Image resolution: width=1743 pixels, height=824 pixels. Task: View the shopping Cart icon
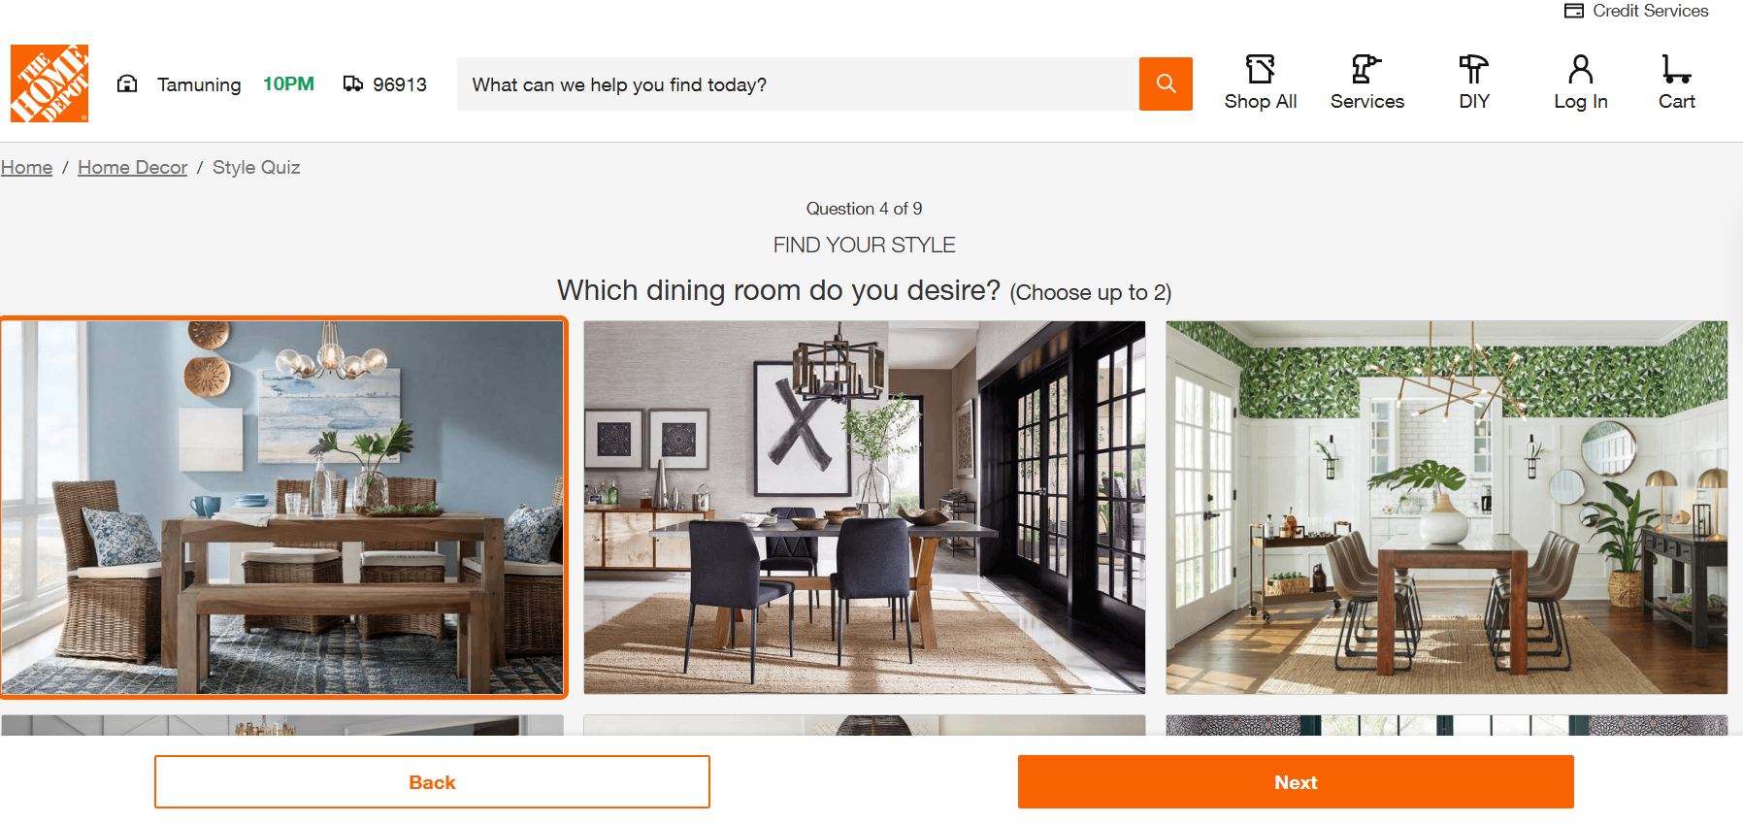[x=1676, y=69]
